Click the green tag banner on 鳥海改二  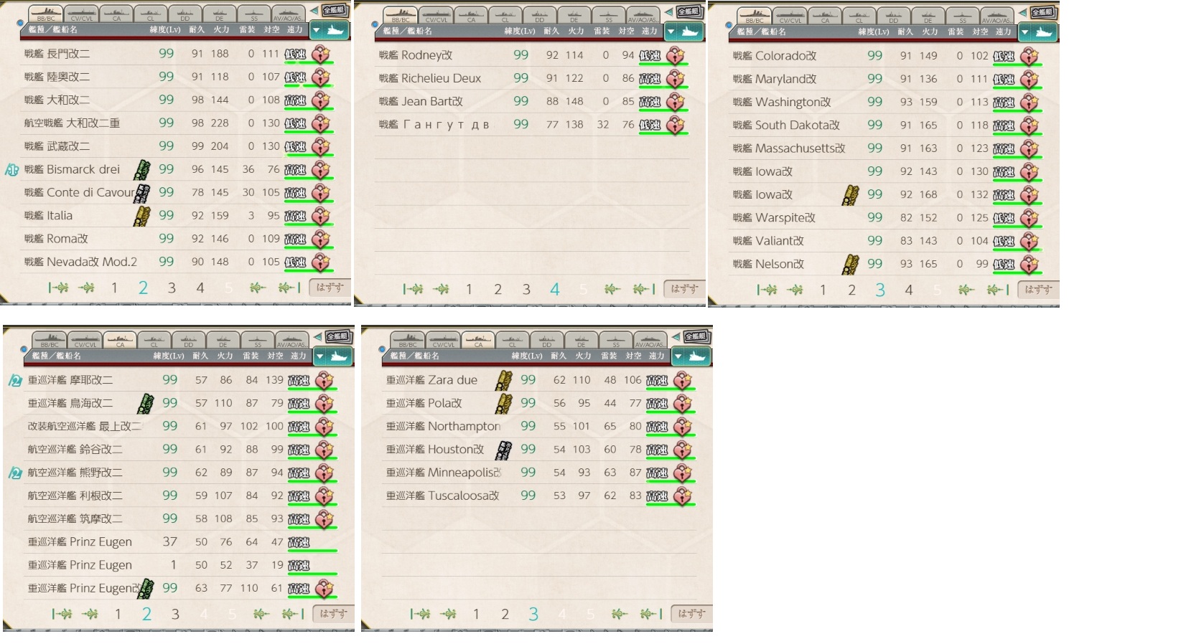146,403
